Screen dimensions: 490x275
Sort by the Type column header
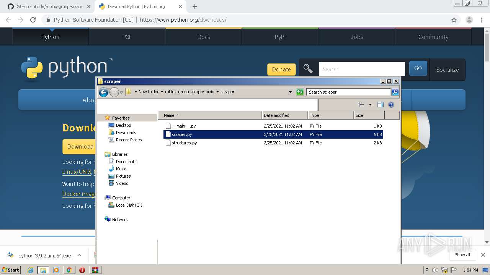331,115
